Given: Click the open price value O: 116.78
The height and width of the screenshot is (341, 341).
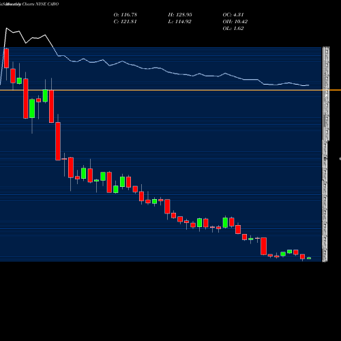Looking at the screenshot, I should 125,15.
